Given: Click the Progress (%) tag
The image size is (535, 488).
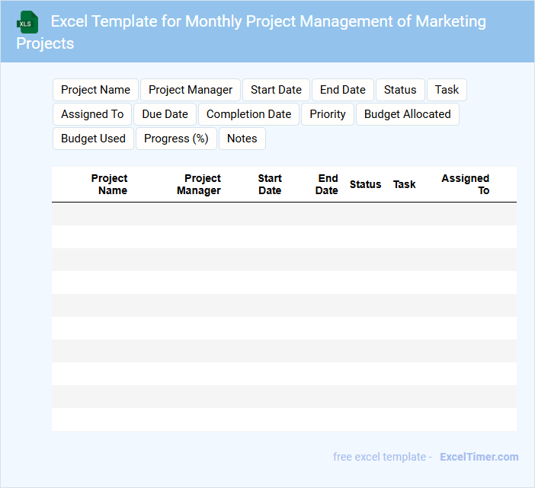Looking at the screenshot, I should tap(176, 139).
